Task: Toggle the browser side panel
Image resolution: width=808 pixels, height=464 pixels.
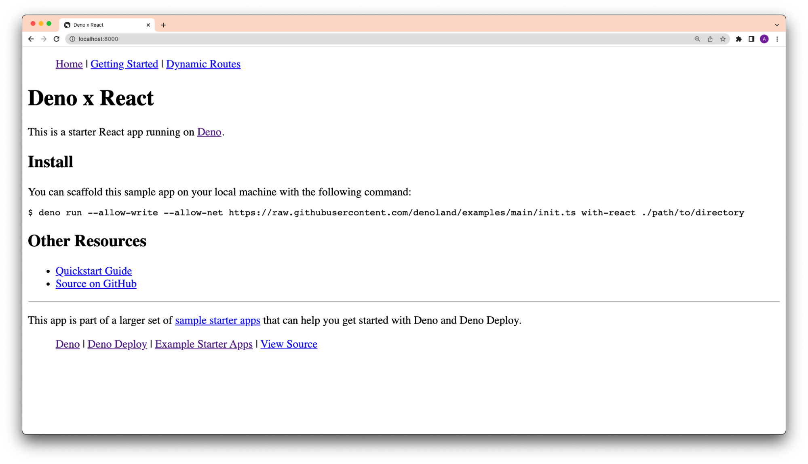Action: click(751, 39)
